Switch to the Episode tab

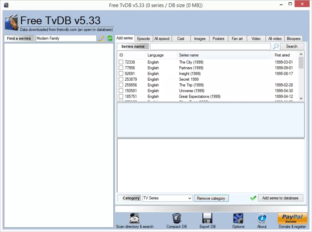(144, 39)
